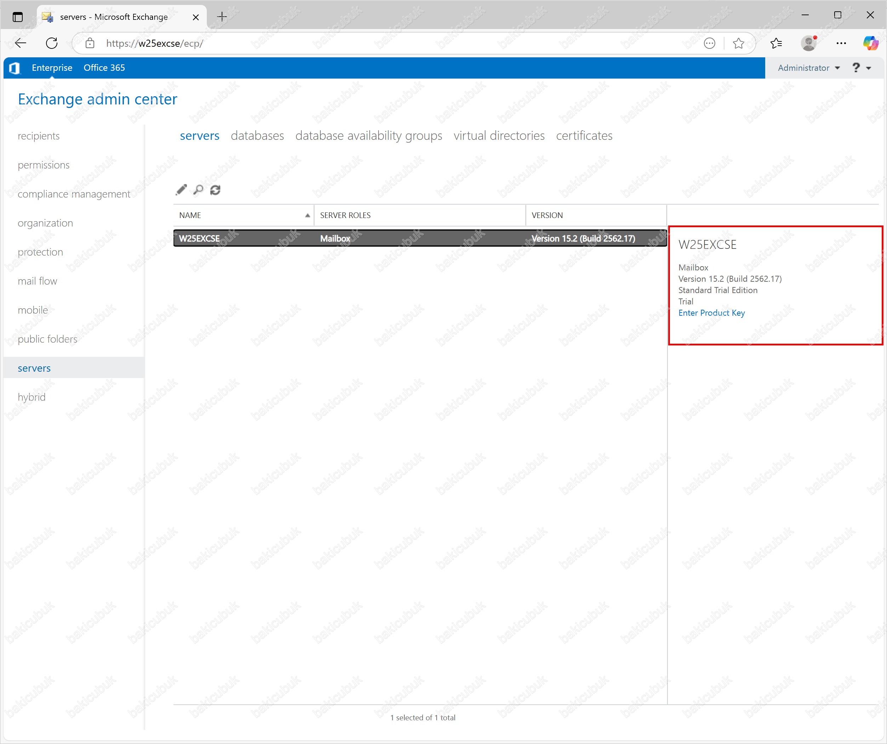
Task: Click the Enter Product Key link
Action: [x=712, y=313]
